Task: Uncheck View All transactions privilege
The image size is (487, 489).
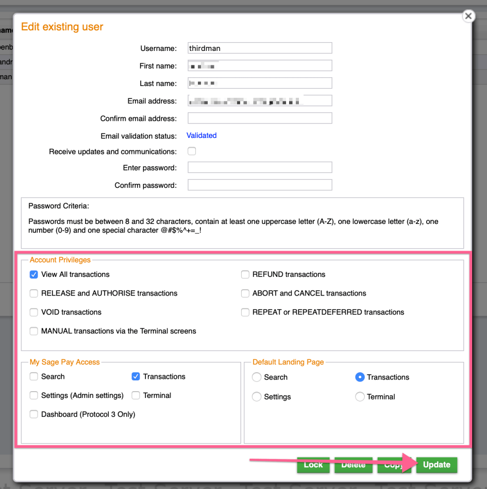Action: 33,274
